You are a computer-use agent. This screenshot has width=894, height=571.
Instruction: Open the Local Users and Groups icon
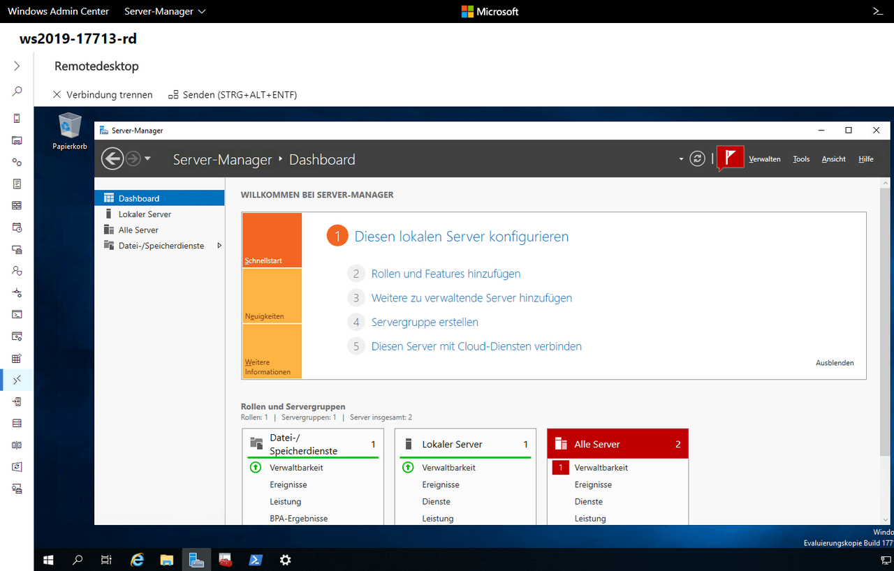17,271
